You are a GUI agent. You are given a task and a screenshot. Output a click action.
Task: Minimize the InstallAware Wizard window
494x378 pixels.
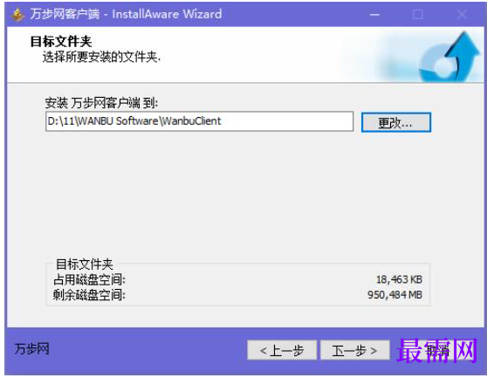pyautogui.click(x=374, y=15)
